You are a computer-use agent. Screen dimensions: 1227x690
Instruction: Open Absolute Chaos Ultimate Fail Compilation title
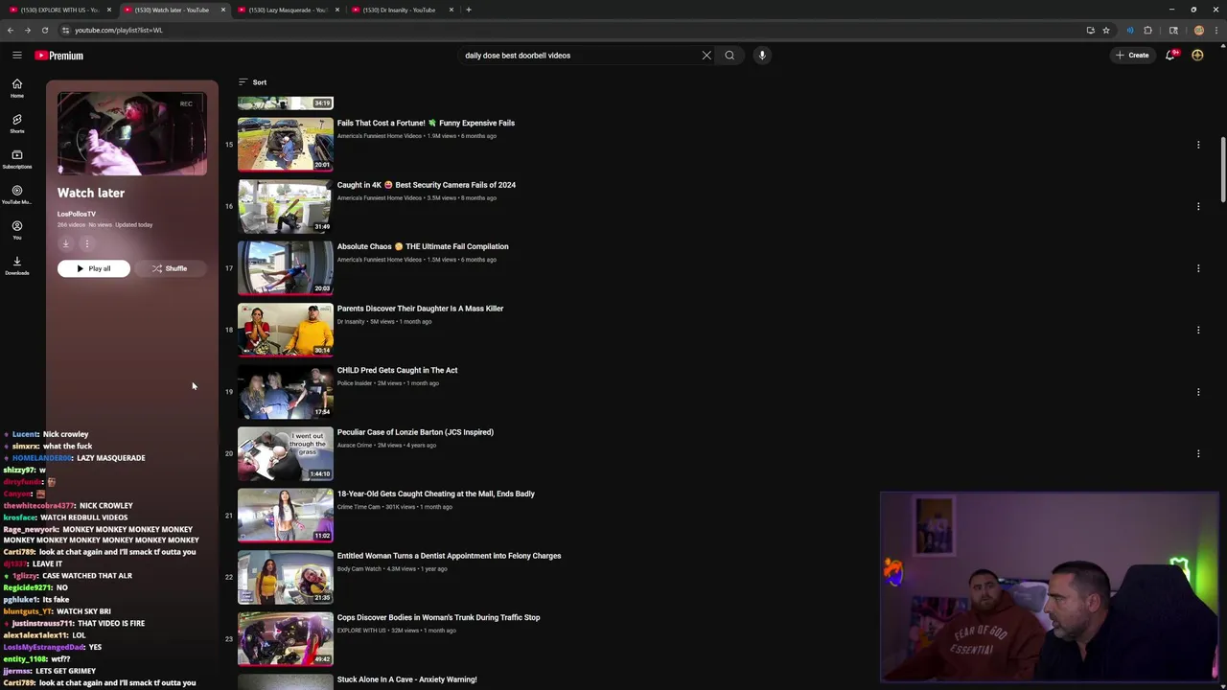pyautogui.click(x=423, y=246)
